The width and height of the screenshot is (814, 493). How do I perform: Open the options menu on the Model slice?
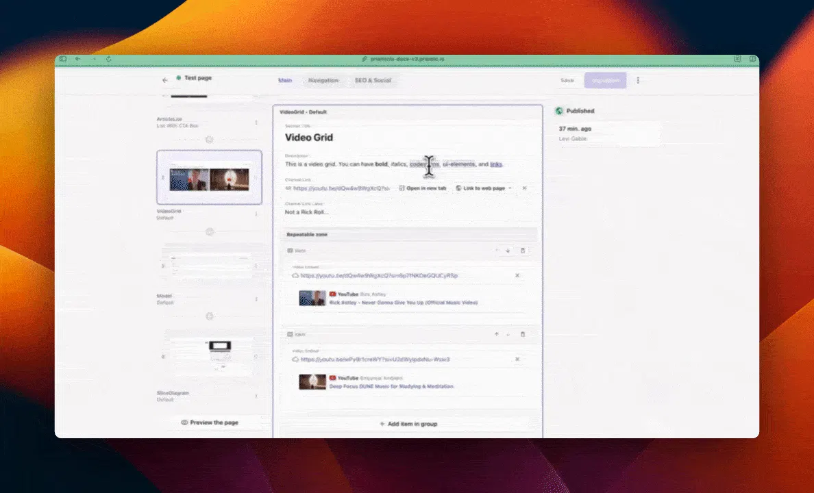click(256, 299)
